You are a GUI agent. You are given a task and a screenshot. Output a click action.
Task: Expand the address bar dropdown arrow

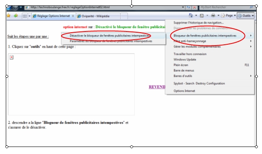[183, 7]
